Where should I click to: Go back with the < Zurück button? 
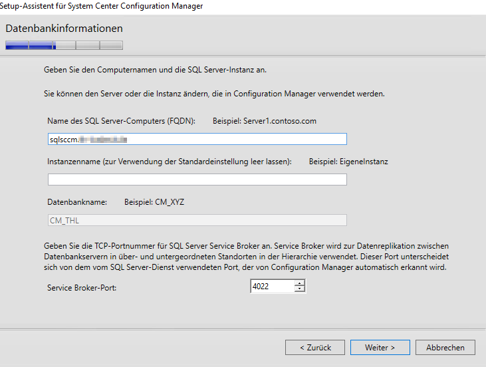[315, 348]
